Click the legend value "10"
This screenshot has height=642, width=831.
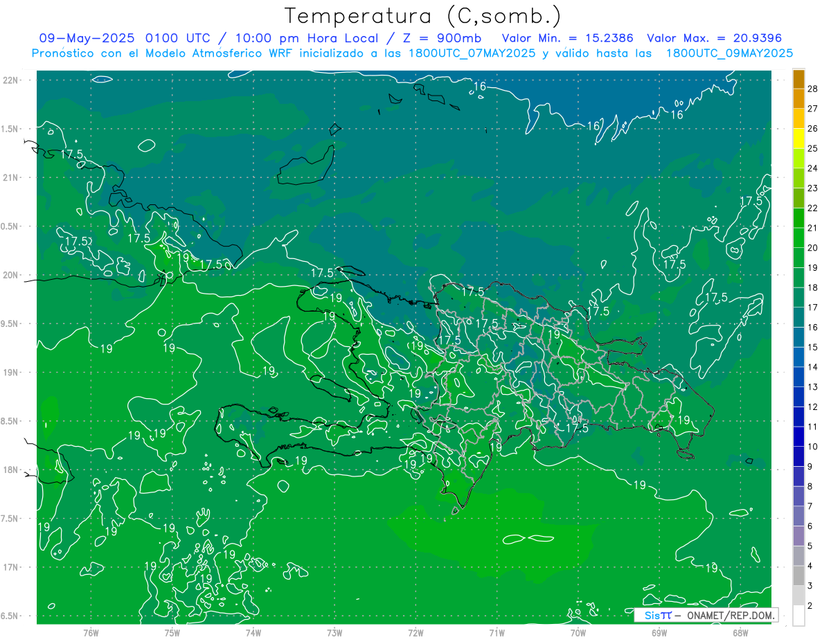pyautogui.click(x=813, y=447)
